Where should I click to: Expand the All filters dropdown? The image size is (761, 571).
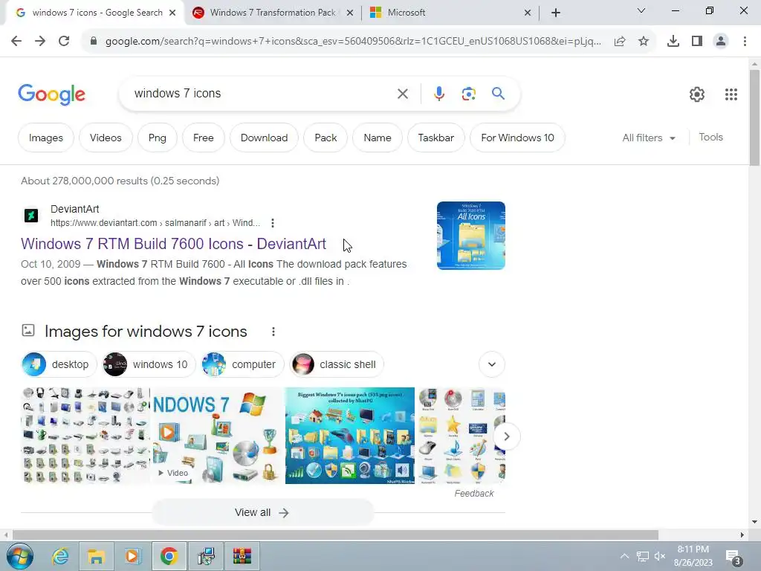pos(649,138)
